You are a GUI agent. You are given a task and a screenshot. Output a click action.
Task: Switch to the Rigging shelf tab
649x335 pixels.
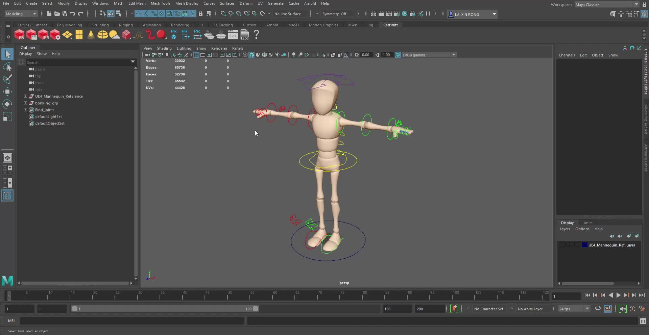pyautogui.click(x=126, y=25)
